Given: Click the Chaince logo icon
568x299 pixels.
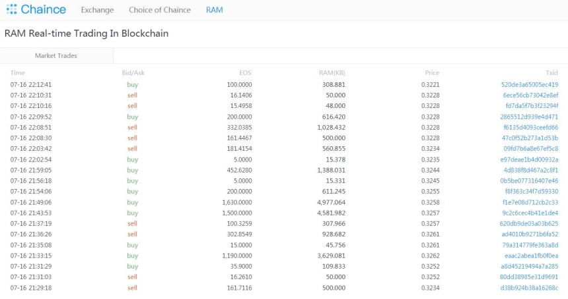Looking at the screenshot, I should (x=12, y=9).
